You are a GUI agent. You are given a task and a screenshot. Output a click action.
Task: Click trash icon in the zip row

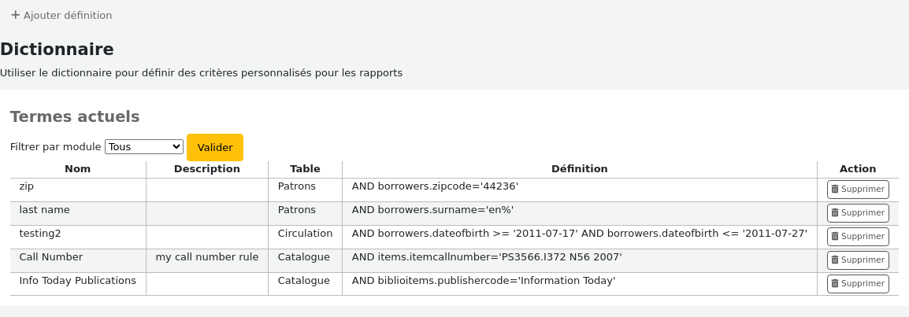click(x=835, y=189)
